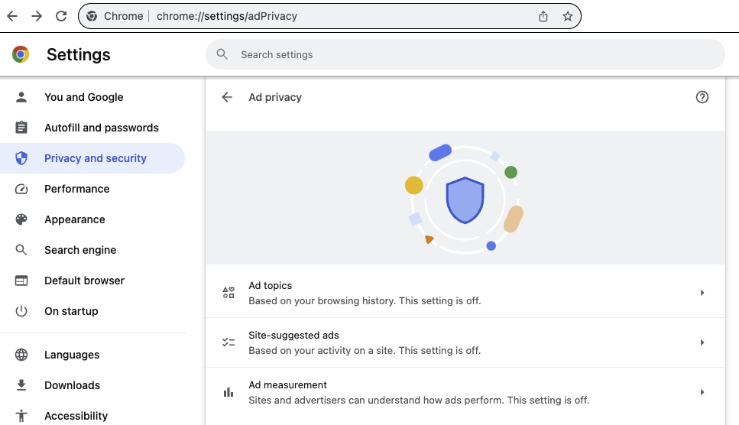Open help via the question mark icon

pyautogui.click(x=702, y=97)
